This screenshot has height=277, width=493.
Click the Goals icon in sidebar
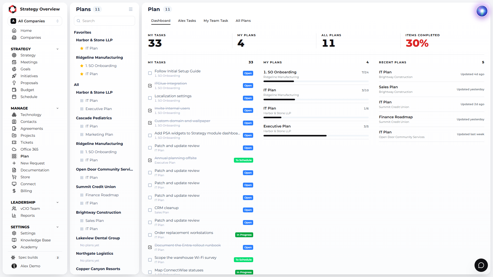pos(14,69)
